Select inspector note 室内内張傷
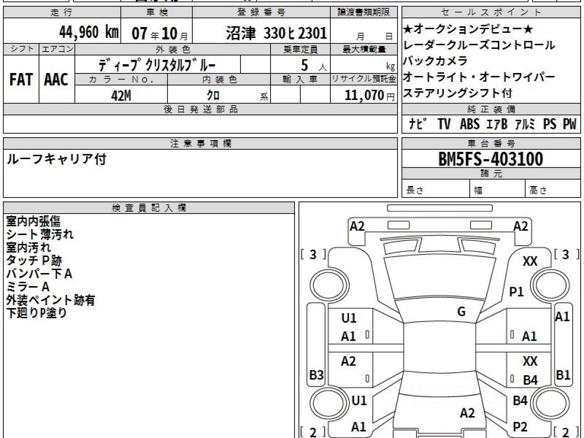Screen dimensions: 584x438 point(33,221)
